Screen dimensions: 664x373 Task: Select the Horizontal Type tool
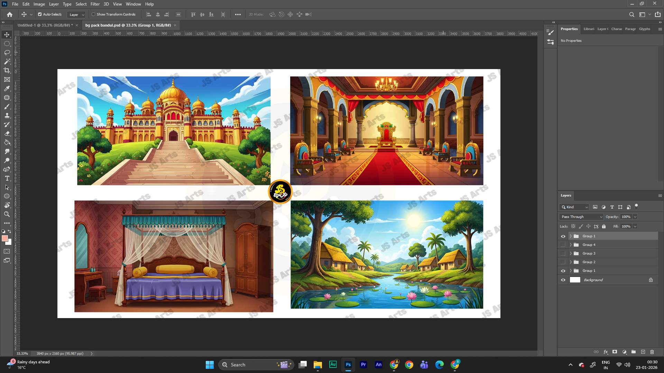click(7, 179)
